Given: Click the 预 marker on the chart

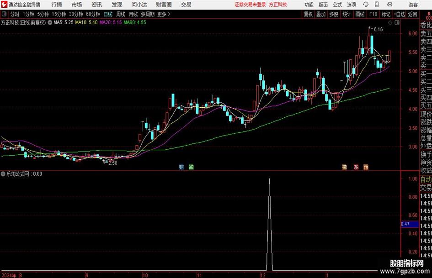Looking at the screenshot, I should [366, 167].
